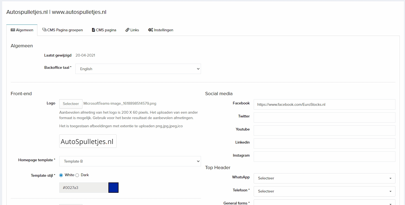Click the Social media heading
The height and width of the screenshot is (205, 405).
coord(219,94)
